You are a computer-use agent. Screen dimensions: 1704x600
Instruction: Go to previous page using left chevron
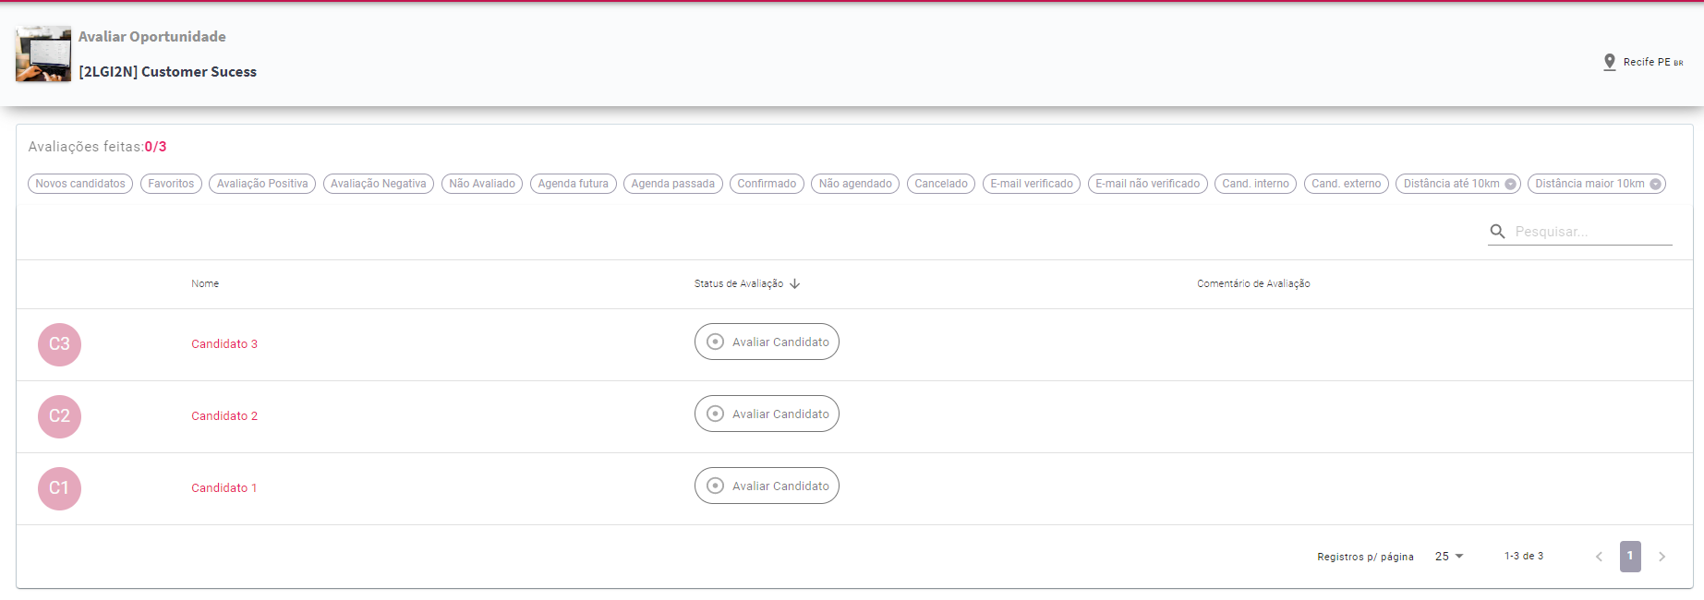(1599, 557)
